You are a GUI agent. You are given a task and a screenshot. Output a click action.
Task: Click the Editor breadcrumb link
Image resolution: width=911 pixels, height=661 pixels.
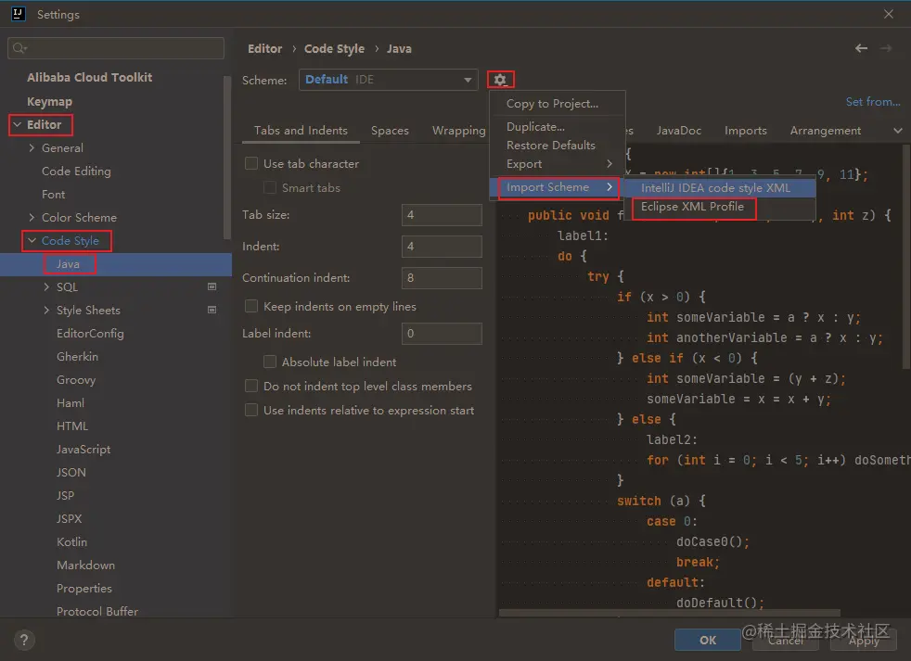coord(265,49)
